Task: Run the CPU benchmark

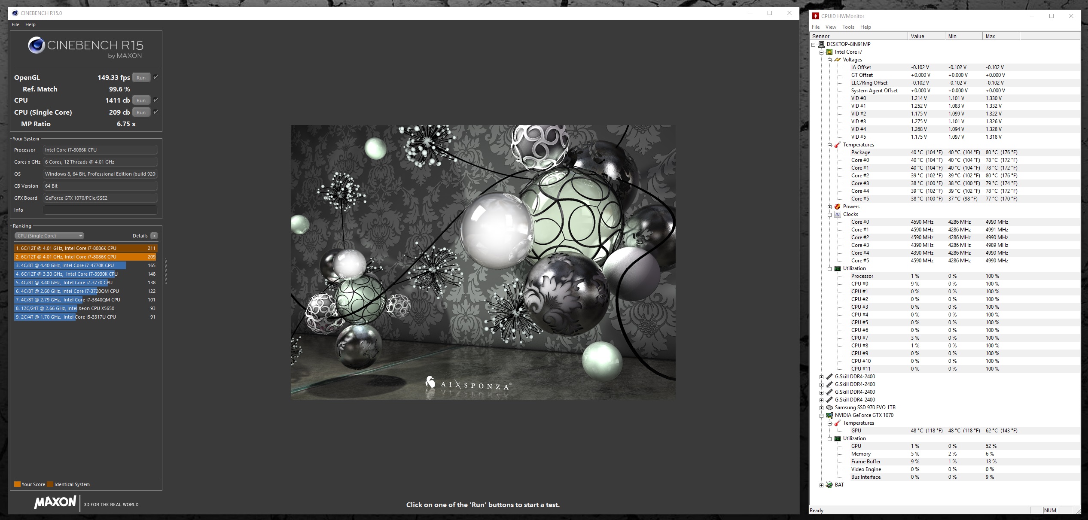Action: (x=141, y=100)
